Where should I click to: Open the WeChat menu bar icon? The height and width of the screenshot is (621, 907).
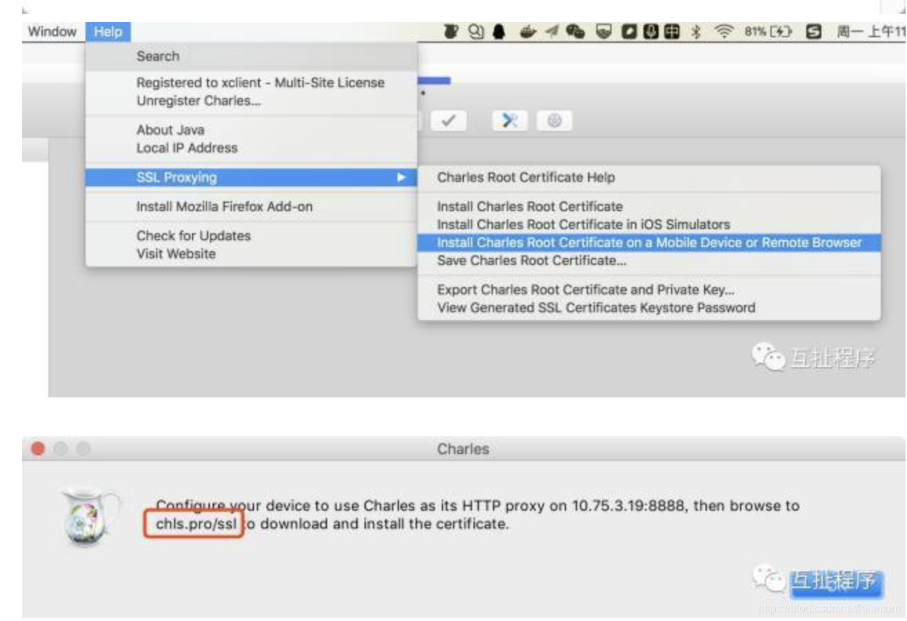pyautogui.click(x=576, y=32)
